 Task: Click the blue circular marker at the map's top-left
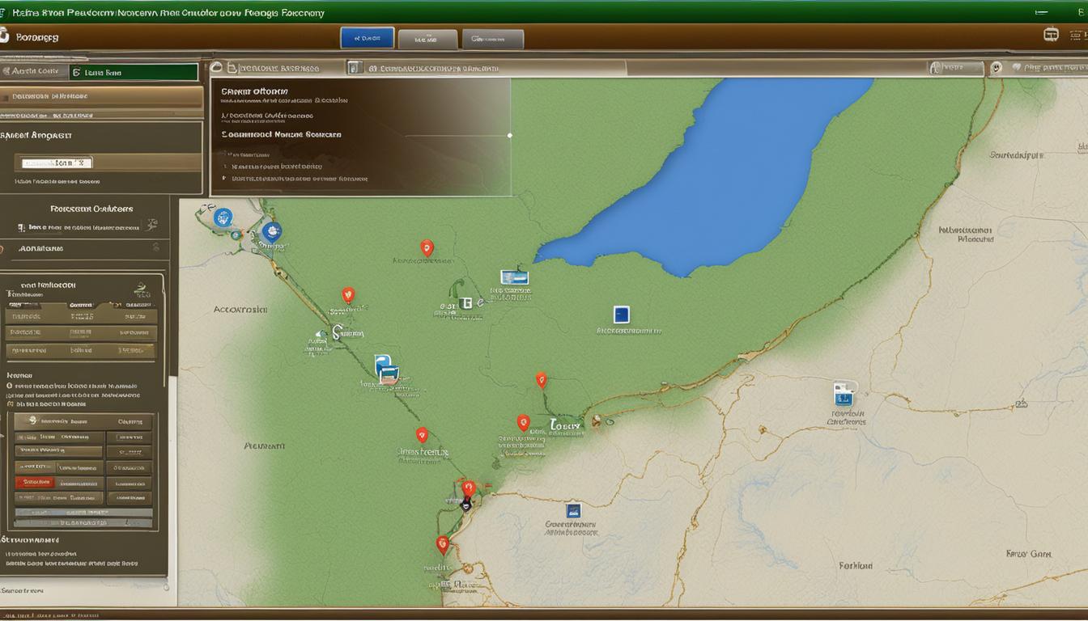click(223, 217)
